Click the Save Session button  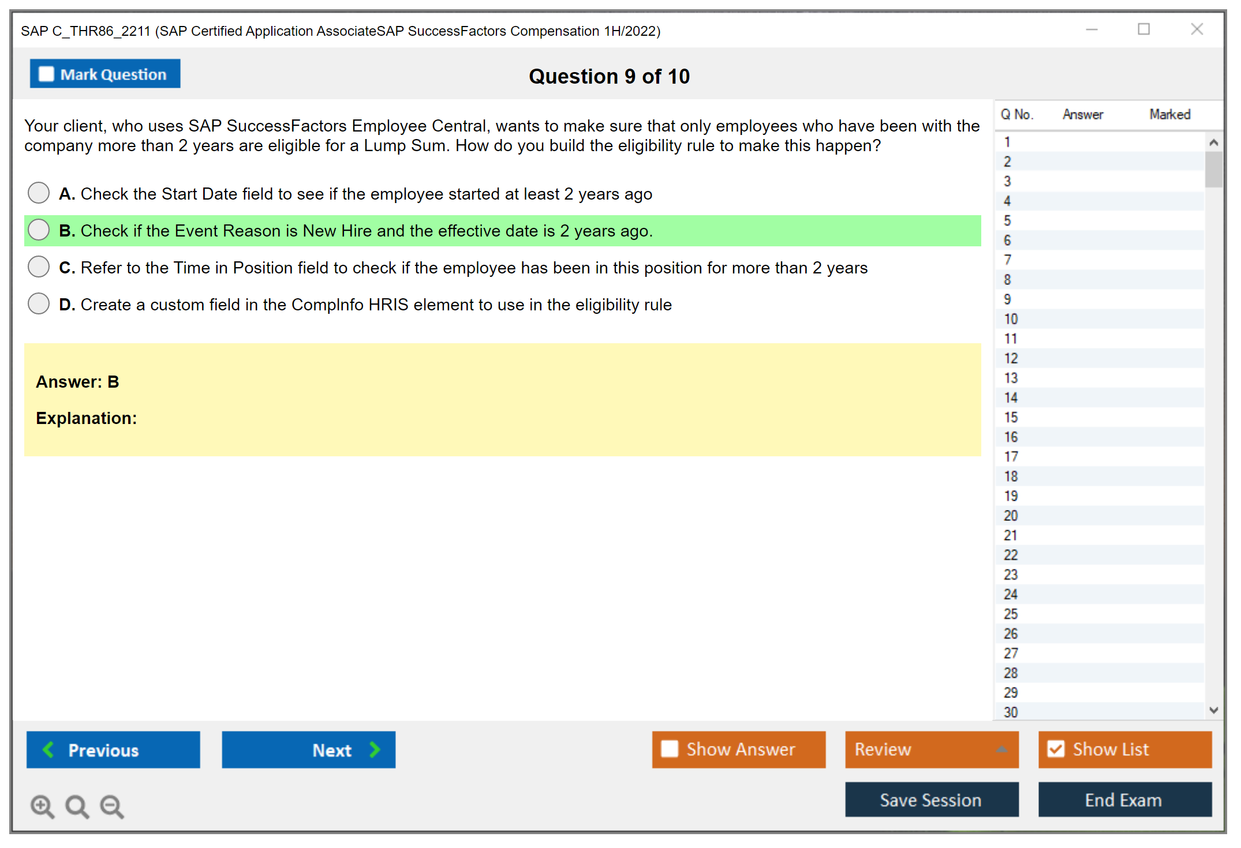[x=931, y=800]
